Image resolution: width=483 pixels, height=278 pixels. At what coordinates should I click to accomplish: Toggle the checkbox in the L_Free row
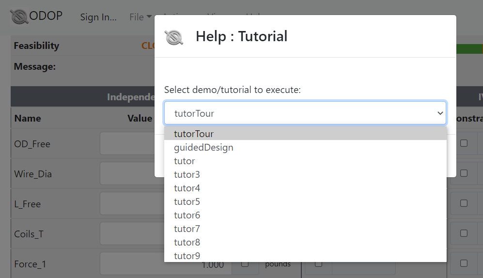464,203
